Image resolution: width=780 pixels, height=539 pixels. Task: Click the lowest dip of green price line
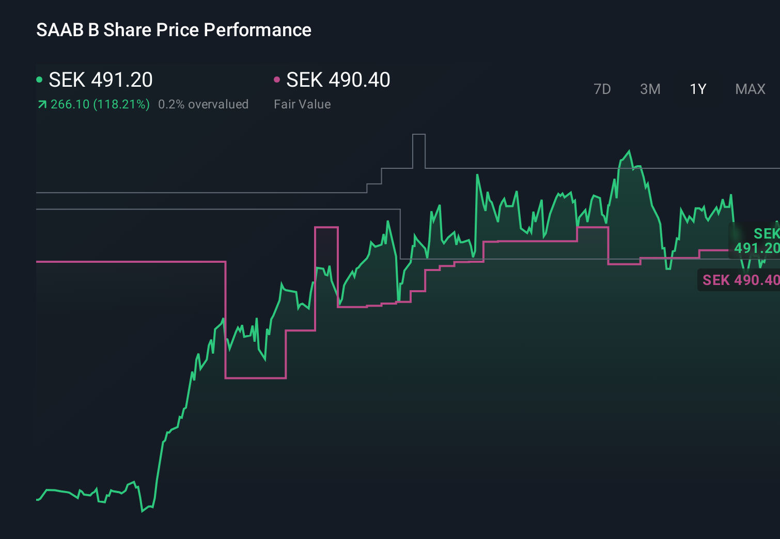142,511
